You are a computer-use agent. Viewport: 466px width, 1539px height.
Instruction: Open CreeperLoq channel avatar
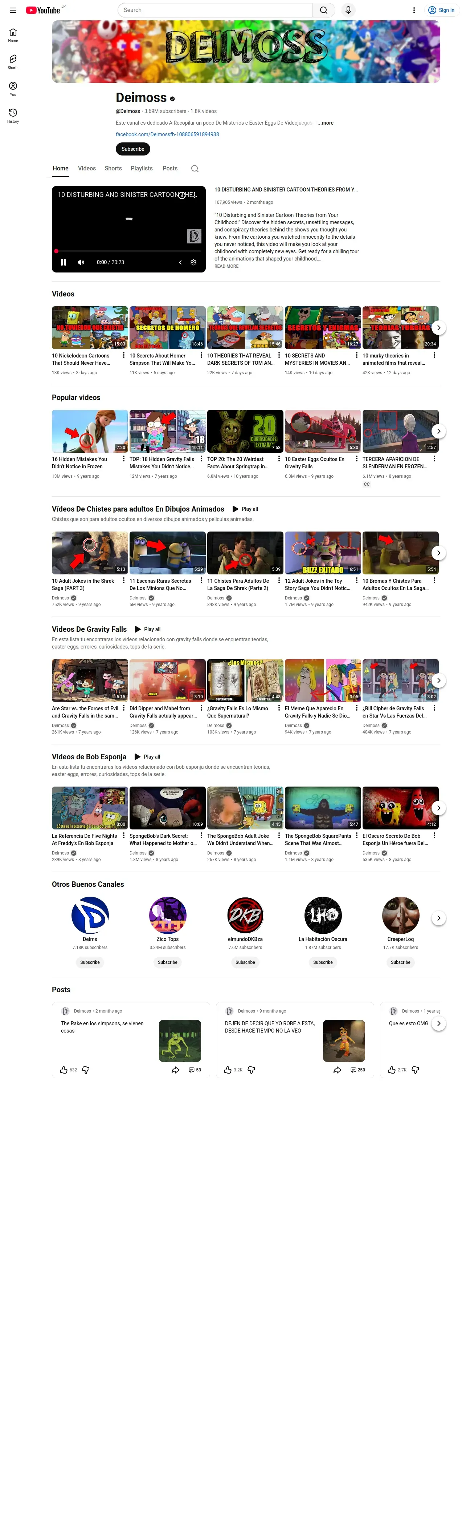coord(400,916)
